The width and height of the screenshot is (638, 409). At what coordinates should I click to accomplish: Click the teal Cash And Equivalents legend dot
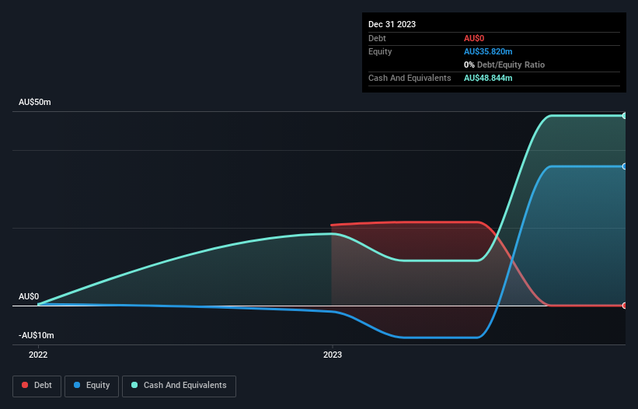134,385
